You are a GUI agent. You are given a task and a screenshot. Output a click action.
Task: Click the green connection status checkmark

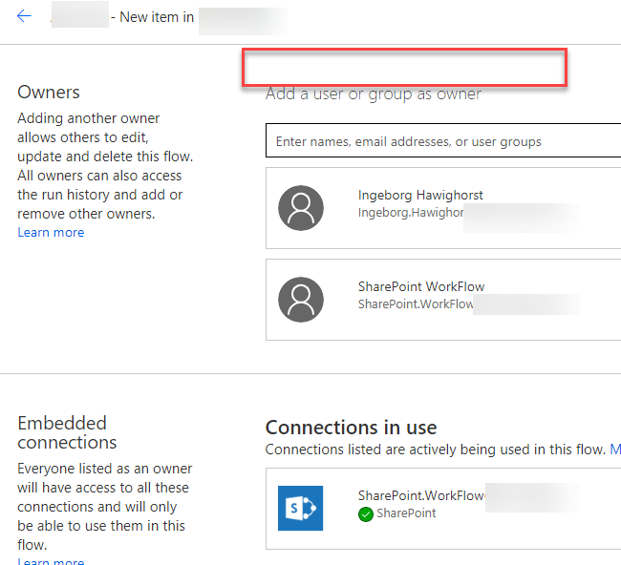tap(366, 514)
